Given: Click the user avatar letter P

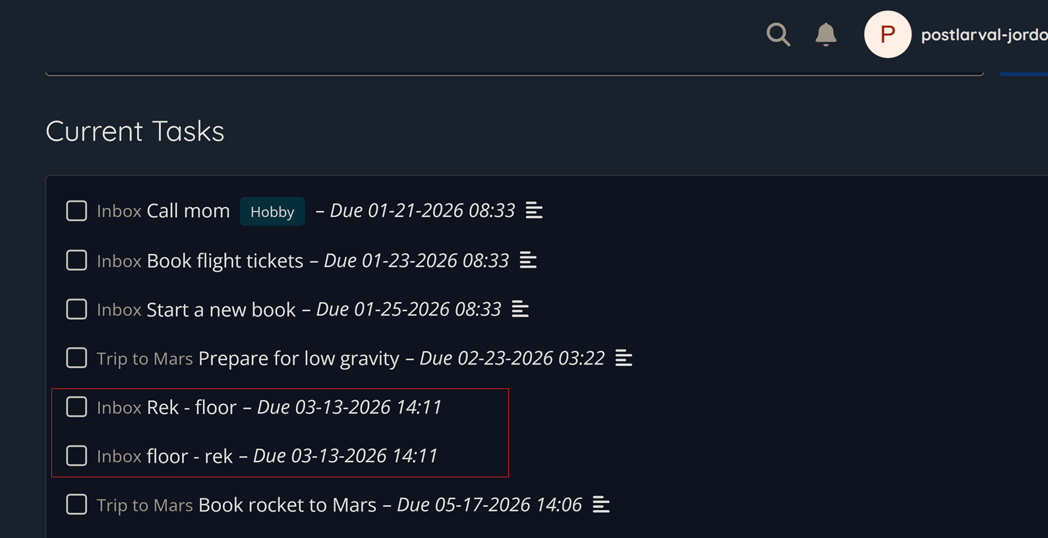Looking at the screenshot, I should pos(887,34).
